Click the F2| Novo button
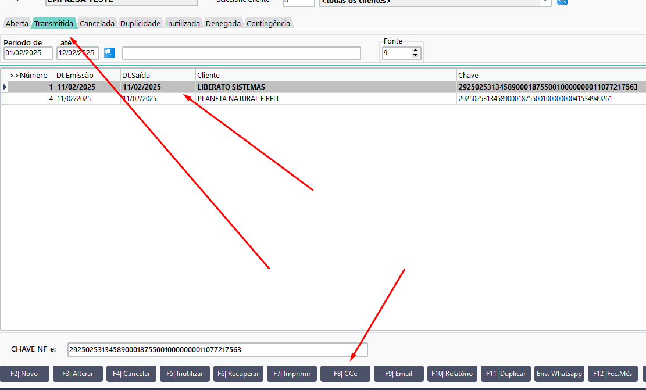This screenshot has width=646, height=390. coord(24,374)
